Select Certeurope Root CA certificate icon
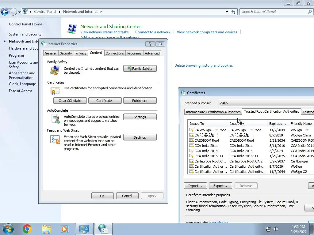This screenshot has height=235, width=314. tap(191, 161)
